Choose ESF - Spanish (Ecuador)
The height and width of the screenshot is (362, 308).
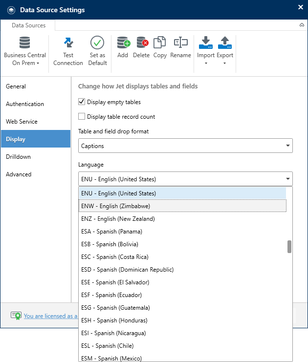182,295
